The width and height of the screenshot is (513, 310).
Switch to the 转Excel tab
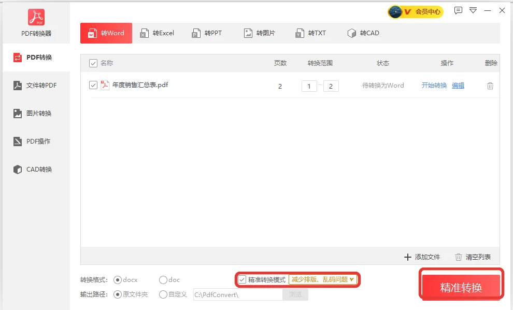(x=157, y=33)
